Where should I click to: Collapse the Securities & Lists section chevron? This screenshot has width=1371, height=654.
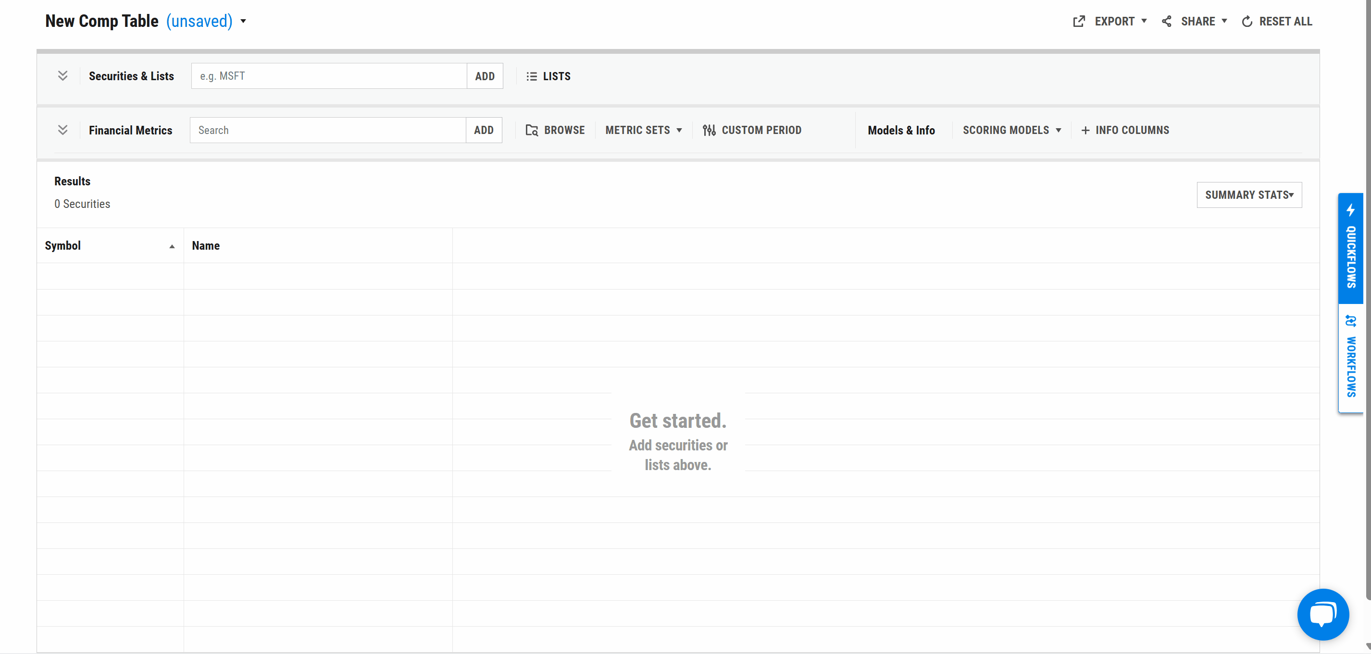(x=63, y=76)
